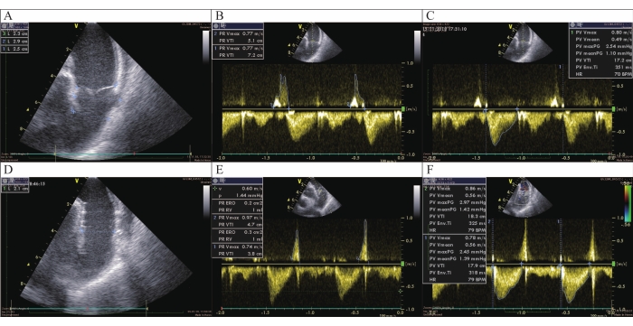The image size is (633, 326).
Task: Select the PR VTI 4.7 cm row in panel E
Action: click(238, 225)
